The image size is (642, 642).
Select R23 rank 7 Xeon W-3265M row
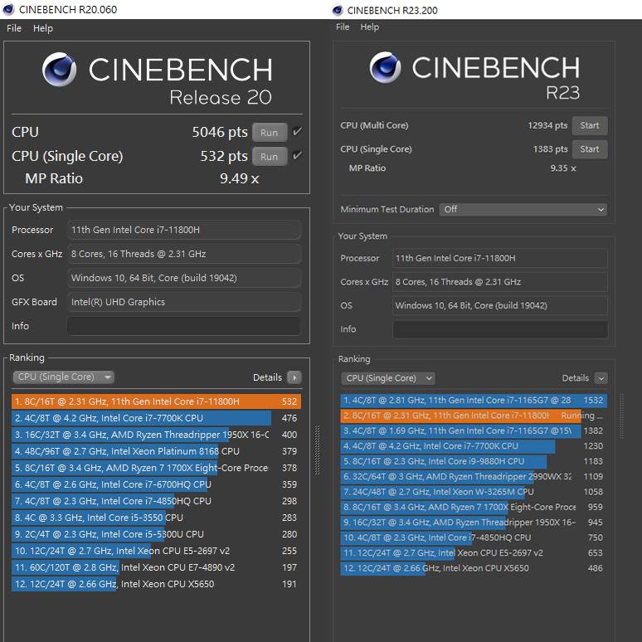point(474,492)
